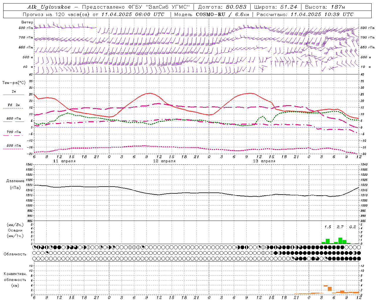Viewport: 376px width, 300px height.
Task: Click the (мм/3ч.) precipitation unit label
Action: pos(15,225)
